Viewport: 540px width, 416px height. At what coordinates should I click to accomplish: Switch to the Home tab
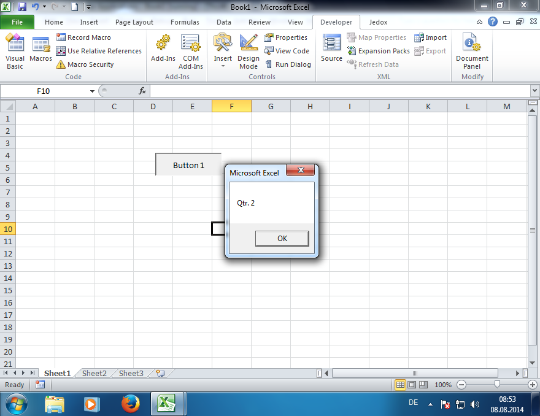tap(54, 22)
